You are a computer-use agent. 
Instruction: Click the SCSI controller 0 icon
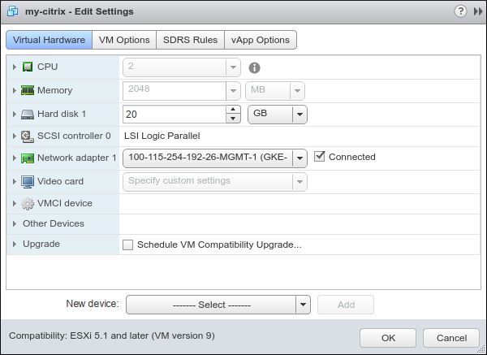(x=28, y=136)
